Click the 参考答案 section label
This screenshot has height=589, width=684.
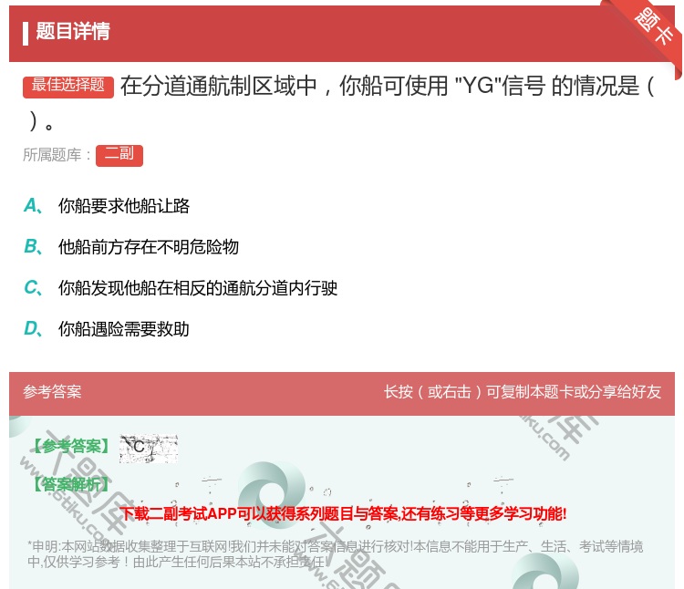[x=52, y=392]
